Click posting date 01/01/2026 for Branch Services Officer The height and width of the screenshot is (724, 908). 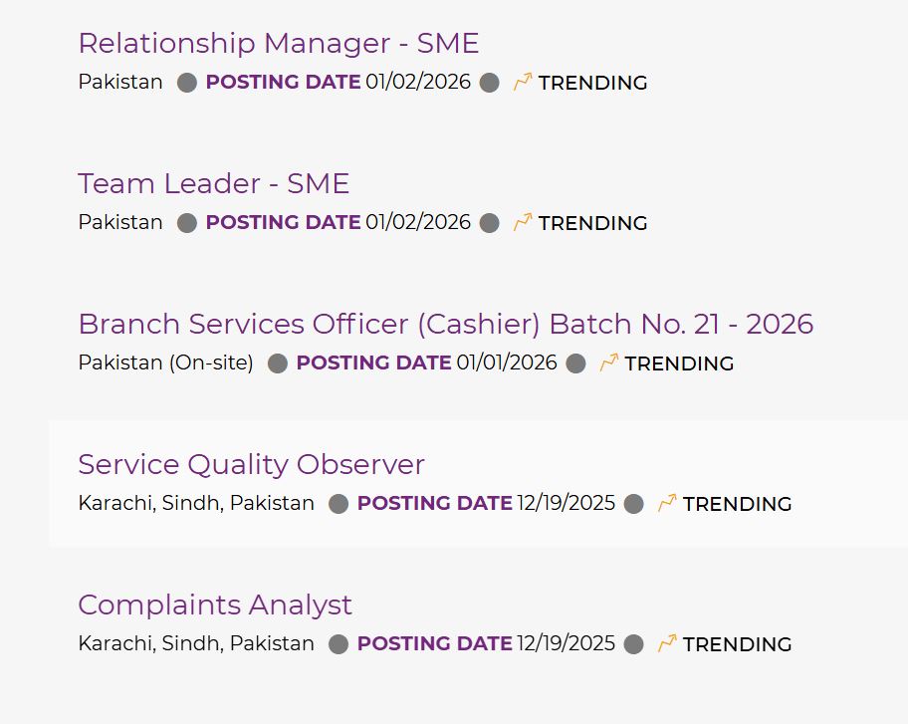click(506, 363)
